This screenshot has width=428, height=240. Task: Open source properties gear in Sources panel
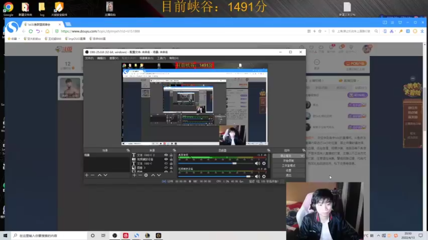pos(146,175)
